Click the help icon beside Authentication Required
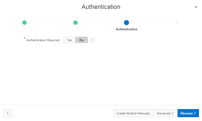The height and width of the screenshot is (121, 202). (93, 40)
